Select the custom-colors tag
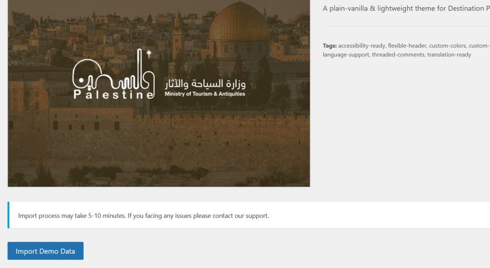 [x=447, y=45]
